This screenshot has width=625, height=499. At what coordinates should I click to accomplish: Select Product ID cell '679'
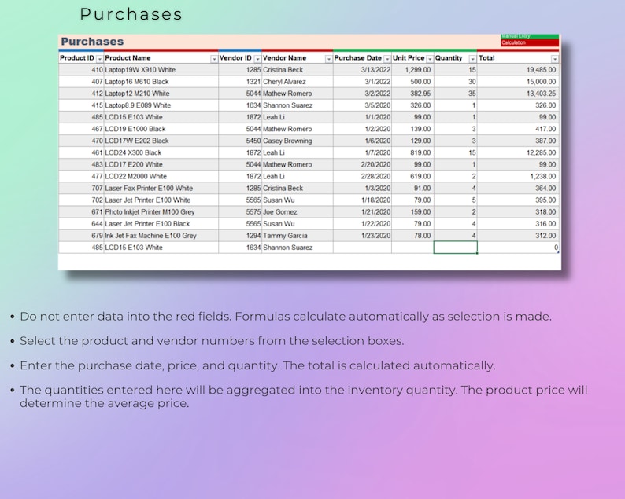click(81, 236)
